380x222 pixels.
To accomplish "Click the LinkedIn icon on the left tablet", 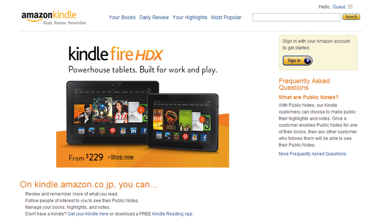I will [133, 131].
